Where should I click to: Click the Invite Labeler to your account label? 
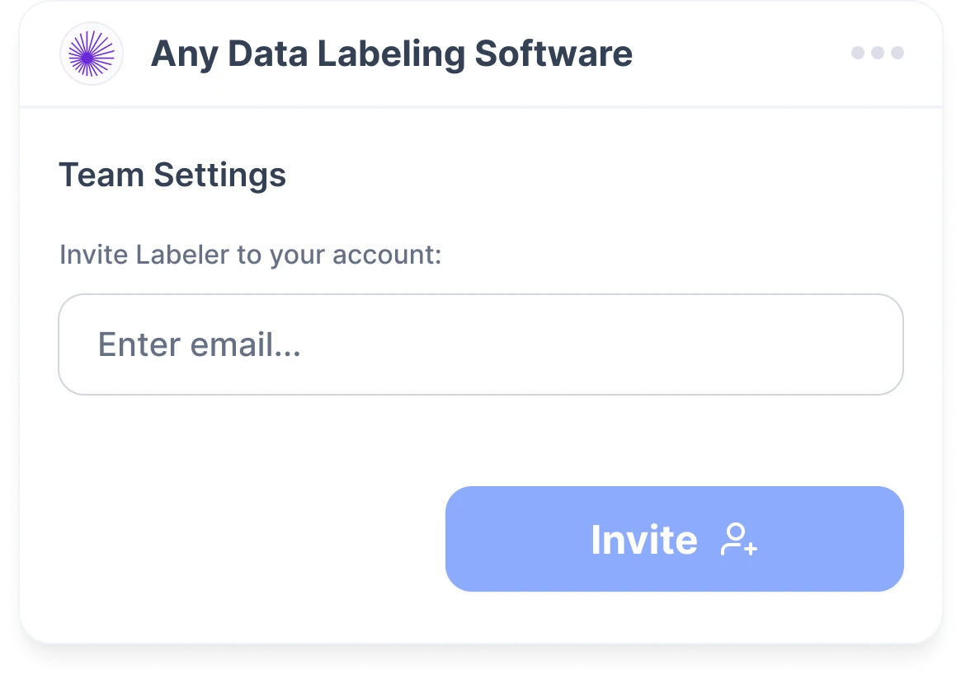(x=251, y=255)
